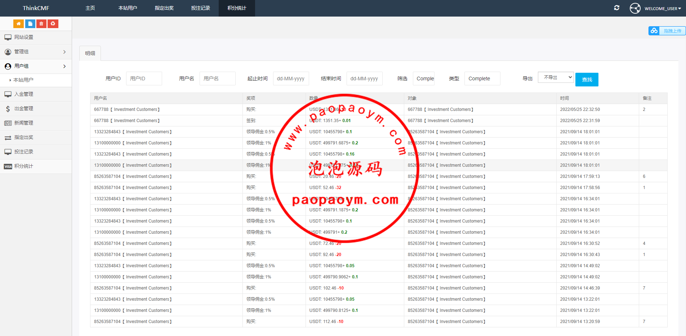This screenshot has height=336, width=686.
Task: Open the 不导出 export dropdown
Action: pyautogui.click(x=556, y=77)
